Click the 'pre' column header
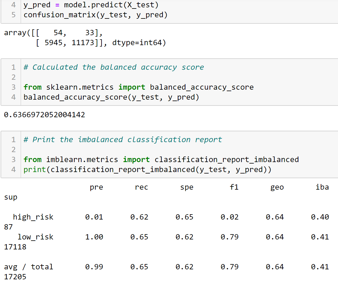338x284 pixels. coord(96,187)
